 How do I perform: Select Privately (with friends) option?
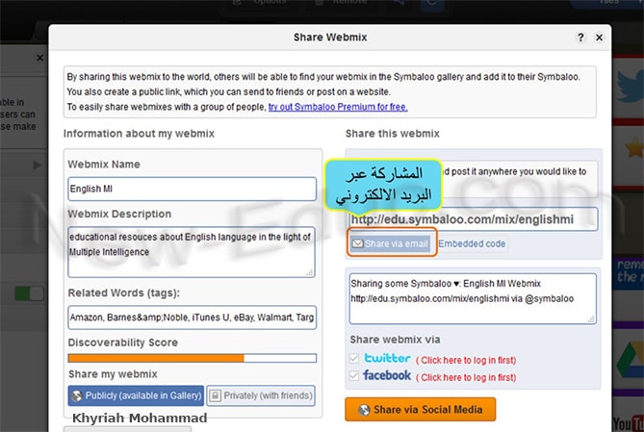(261, 395)
